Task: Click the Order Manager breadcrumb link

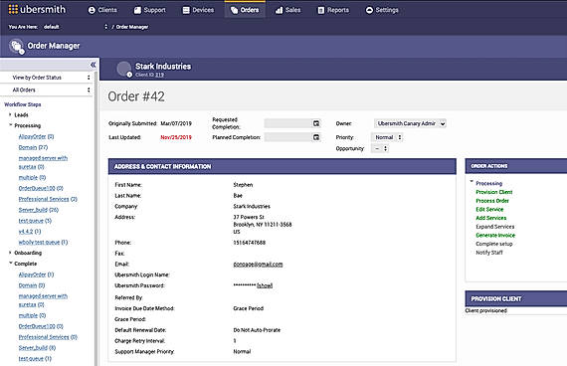Action: 132,27
